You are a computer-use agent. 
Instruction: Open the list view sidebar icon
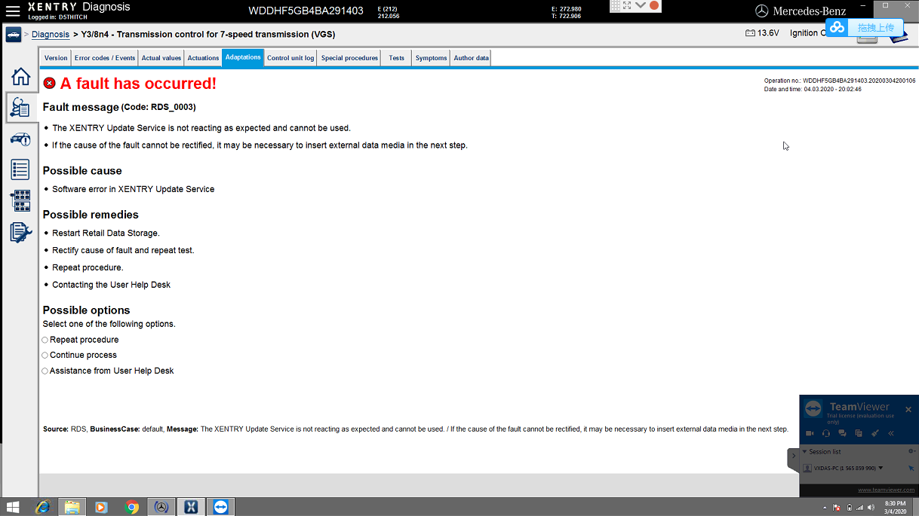tap(20, 169)
